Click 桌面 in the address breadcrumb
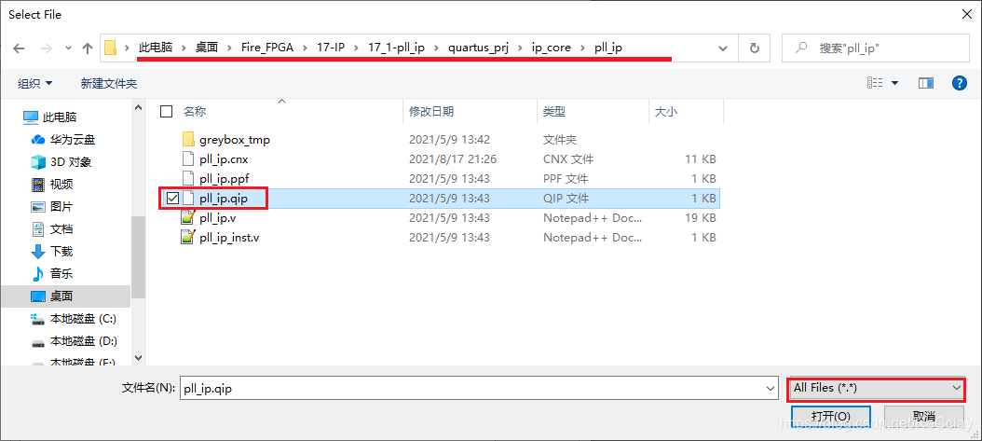 click(207, 48)
